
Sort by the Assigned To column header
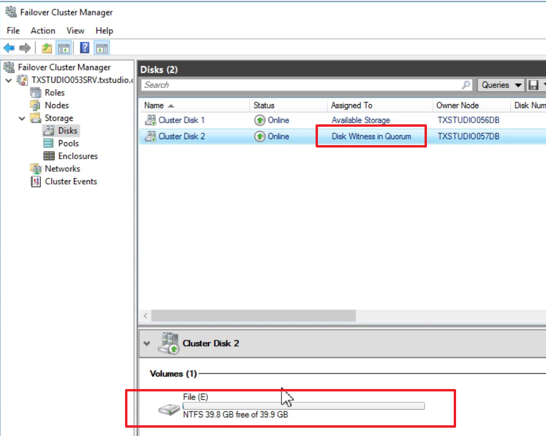380,105
